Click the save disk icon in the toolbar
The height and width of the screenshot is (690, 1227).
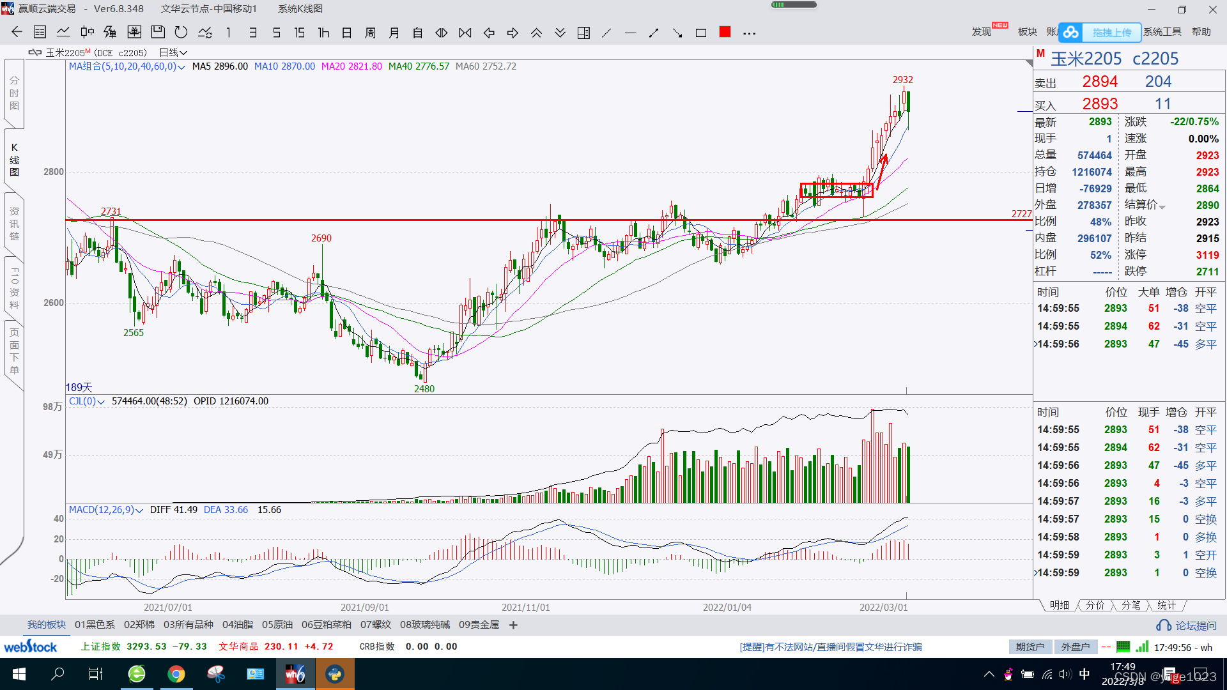[158, 33]
